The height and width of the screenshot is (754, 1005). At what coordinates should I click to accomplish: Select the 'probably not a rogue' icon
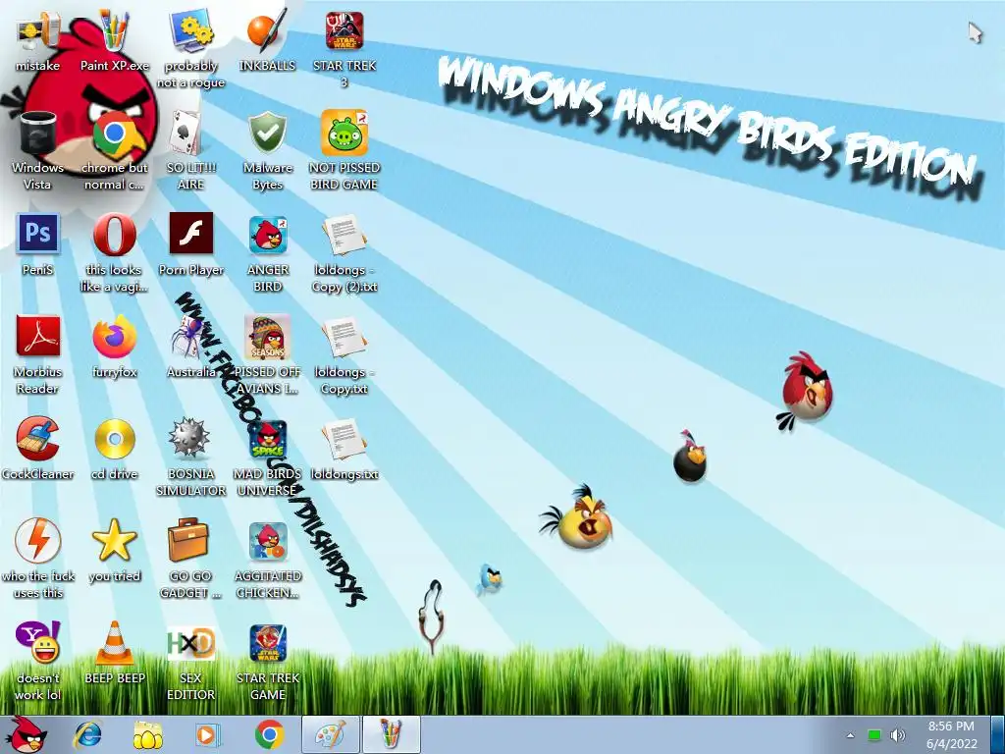(191, 48)
